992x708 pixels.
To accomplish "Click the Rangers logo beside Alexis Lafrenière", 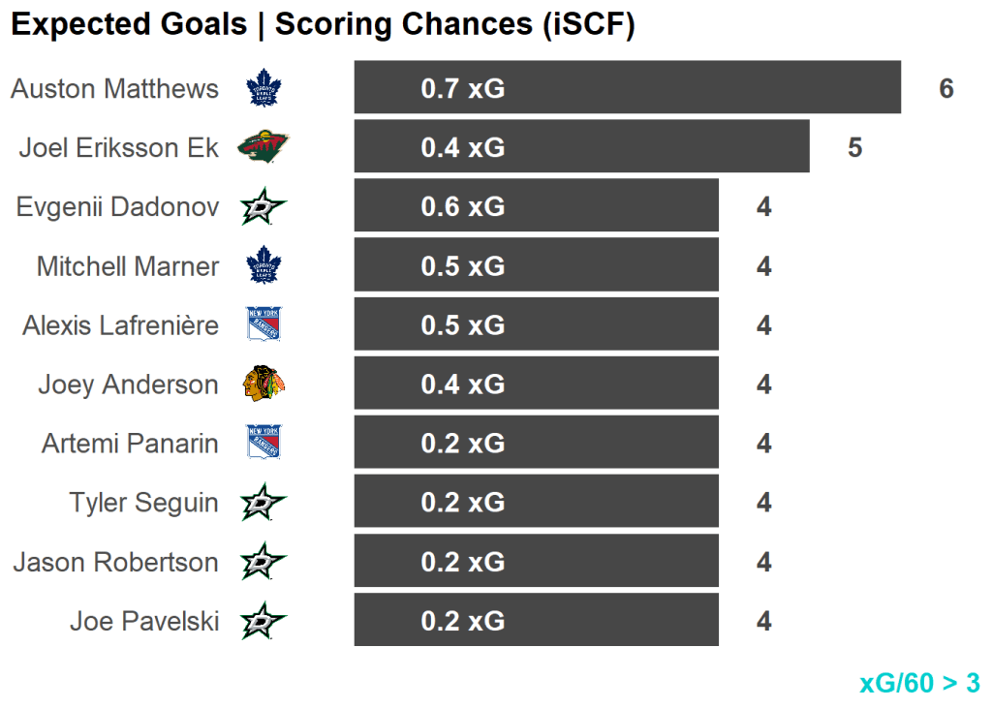I will coord(263,325).
